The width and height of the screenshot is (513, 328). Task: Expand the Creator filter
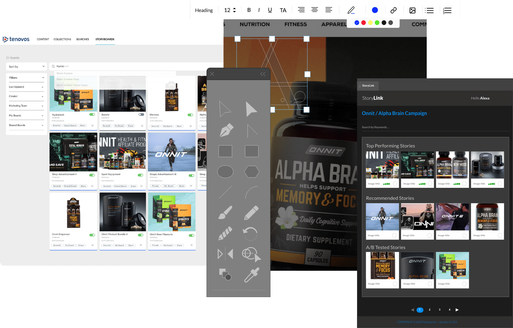point(26,96)
